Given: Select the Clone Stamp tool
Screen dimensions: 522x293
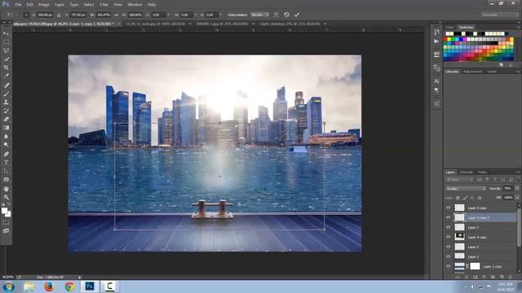Looking at the screenshot, I should (x=6, y=102).
